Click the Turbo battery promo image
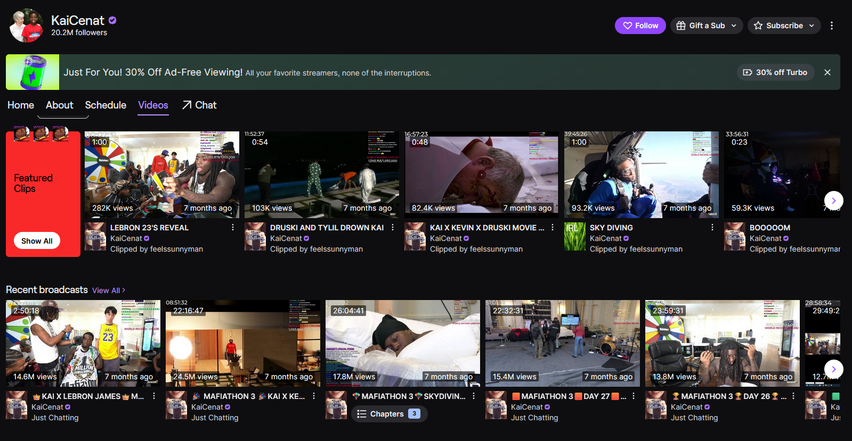Viewport: 852px width, 441px height. pyautogui.click(x=33, y=72)
